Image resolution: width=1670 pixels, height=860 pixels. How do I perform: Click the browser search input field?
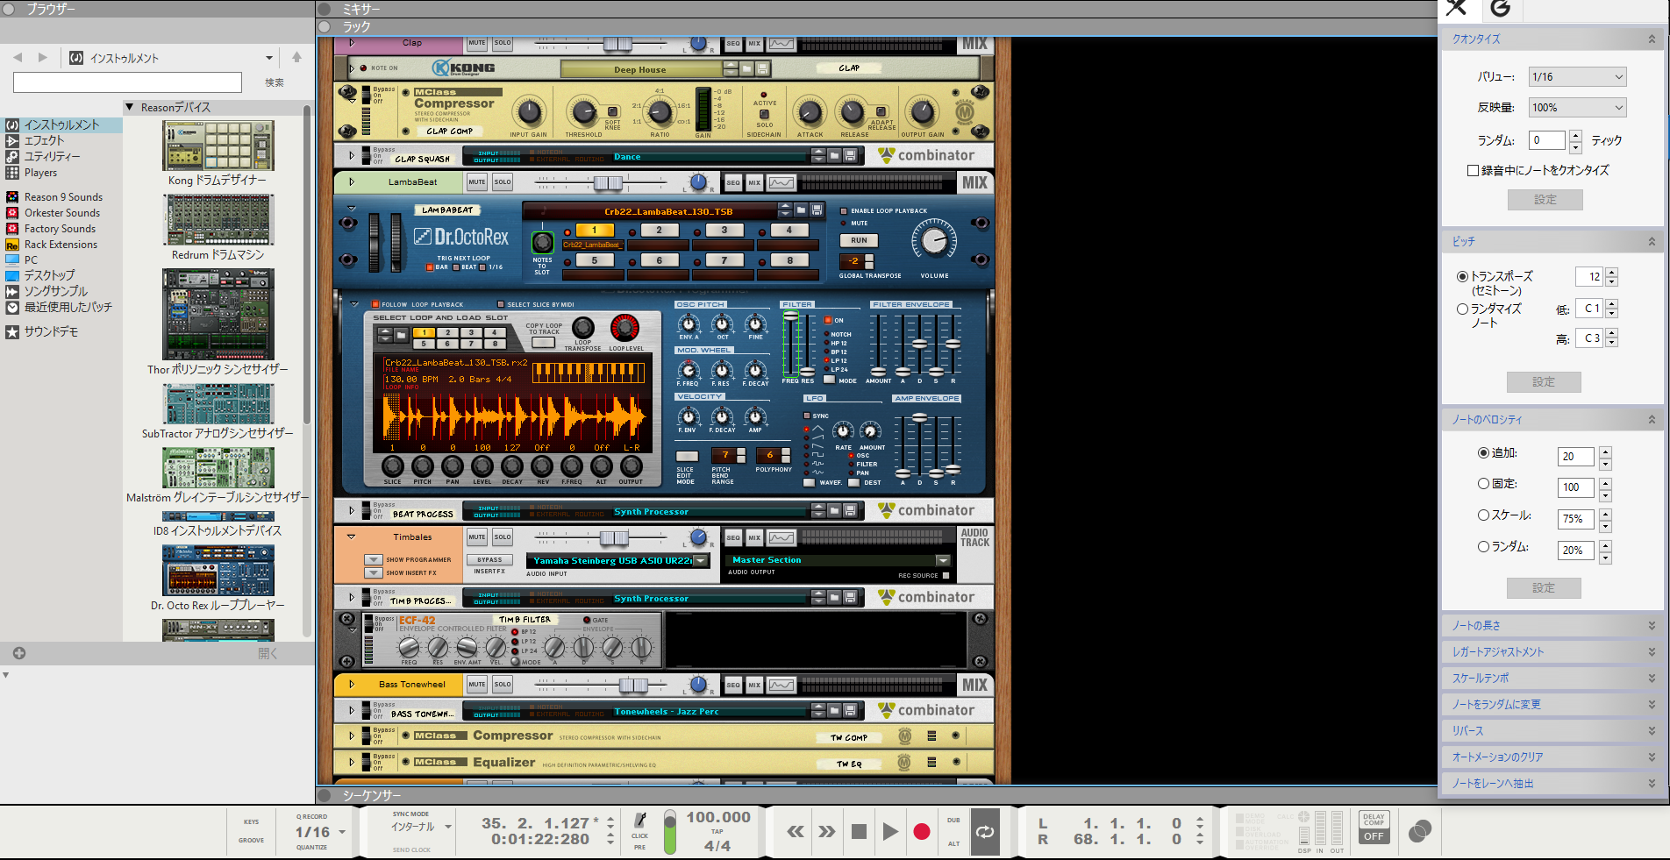(x=127, y=82)
